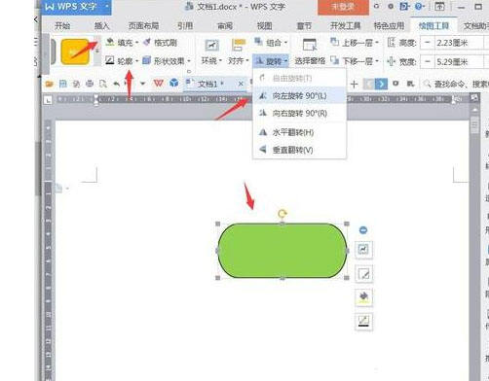Open shape style icon beside shape
This screenshot has width=489, height=381.
click(363, 274)
